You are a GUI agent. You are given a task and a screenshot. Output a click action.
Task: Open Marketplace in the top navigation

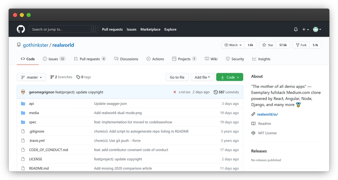click(x=150, y=29)
